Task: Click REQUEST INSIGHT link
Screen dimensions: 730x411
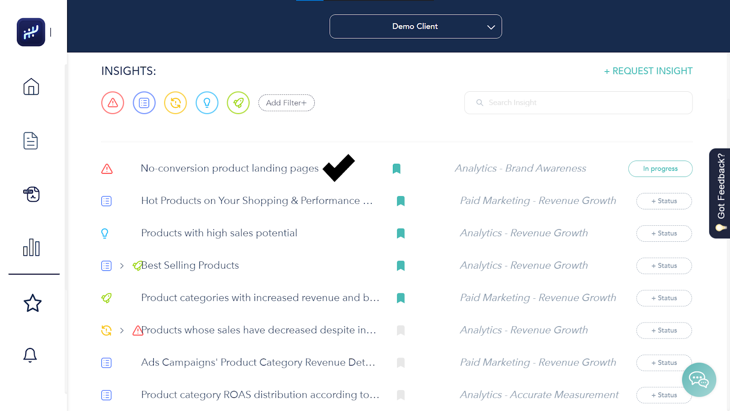Action: coord(648,71)
